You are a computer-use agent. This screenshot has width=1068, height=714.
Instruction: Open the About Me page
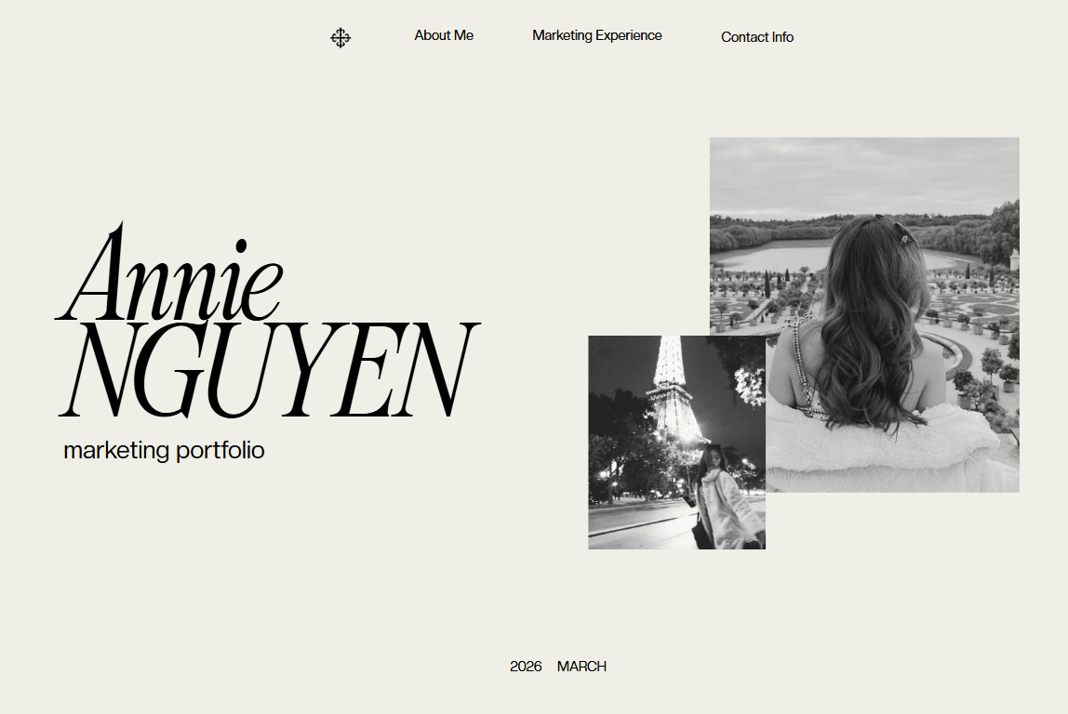444,35
